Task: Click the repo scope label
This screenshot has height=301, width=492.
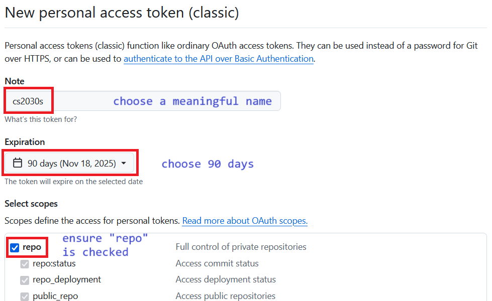Action: click(x=32, y=247)
